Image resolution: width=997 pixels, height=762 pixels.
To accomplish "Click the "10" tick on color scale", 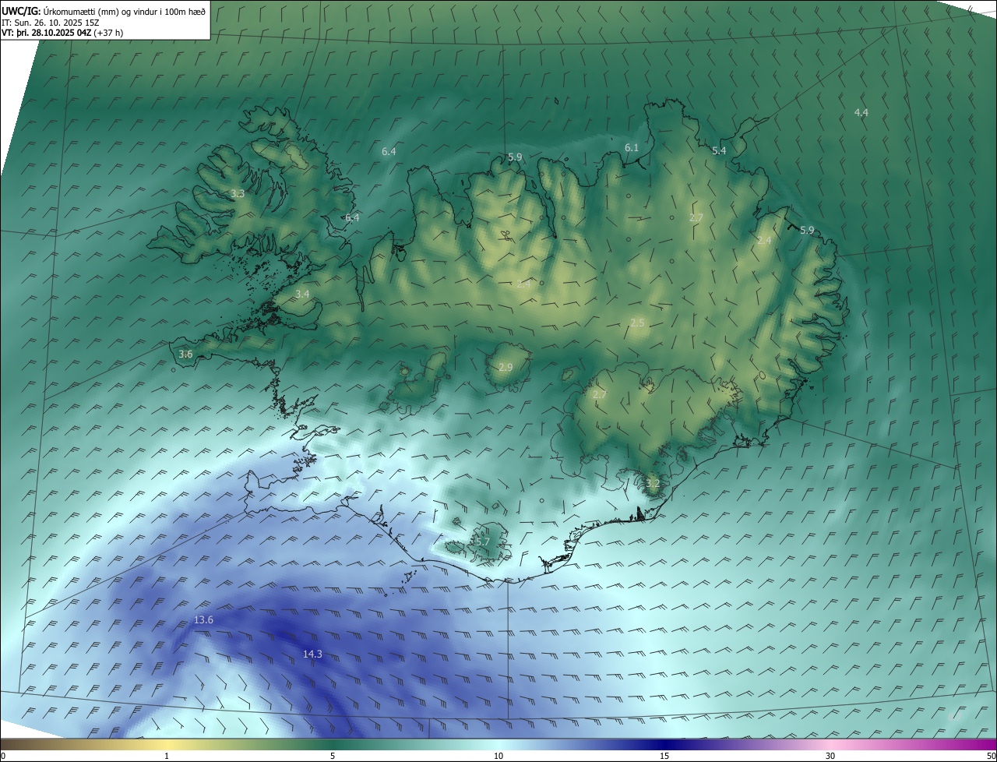I will click(498, 756).
